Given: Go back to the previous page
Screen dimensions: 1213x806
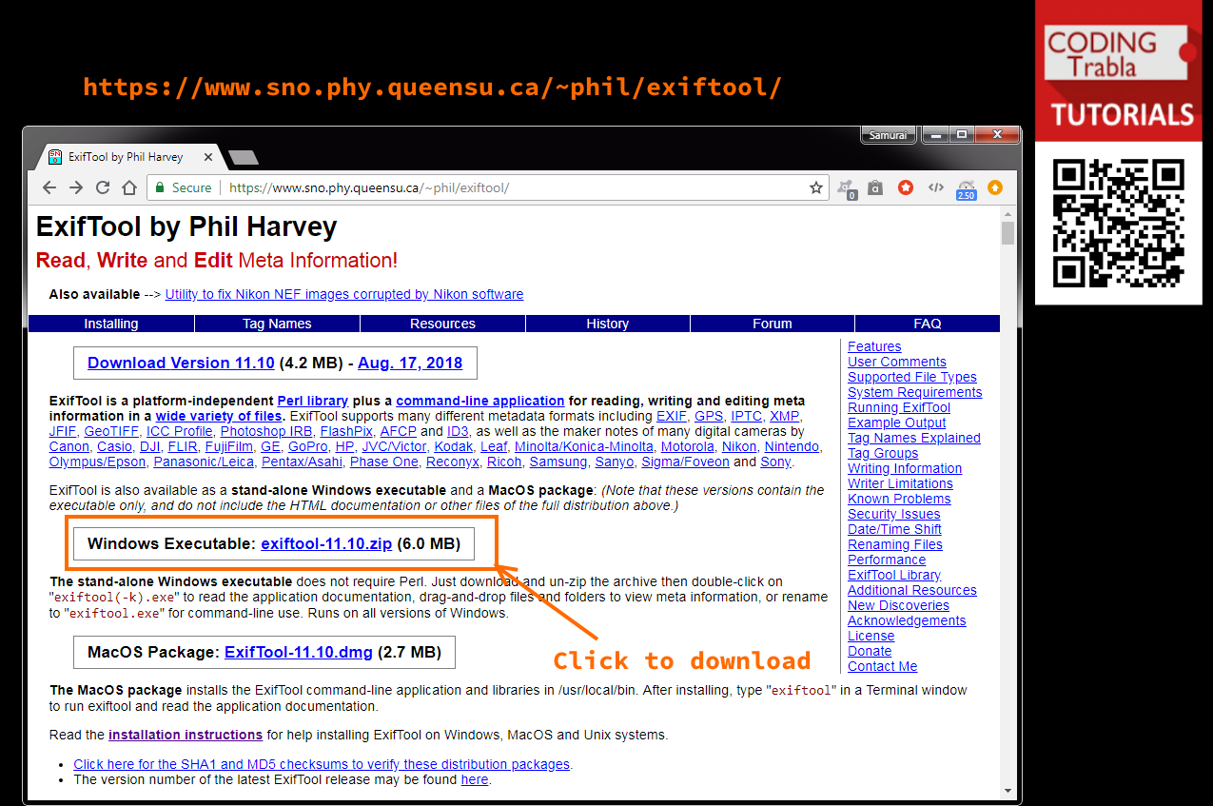Looking at the screenshot, I should (49, 187).
